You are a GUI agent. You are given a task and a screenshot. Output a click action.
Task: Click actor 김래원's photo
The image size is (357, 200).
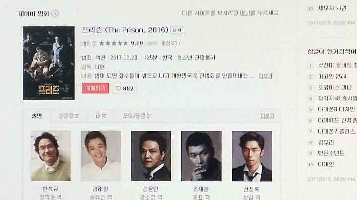click(x=101, y=156)
